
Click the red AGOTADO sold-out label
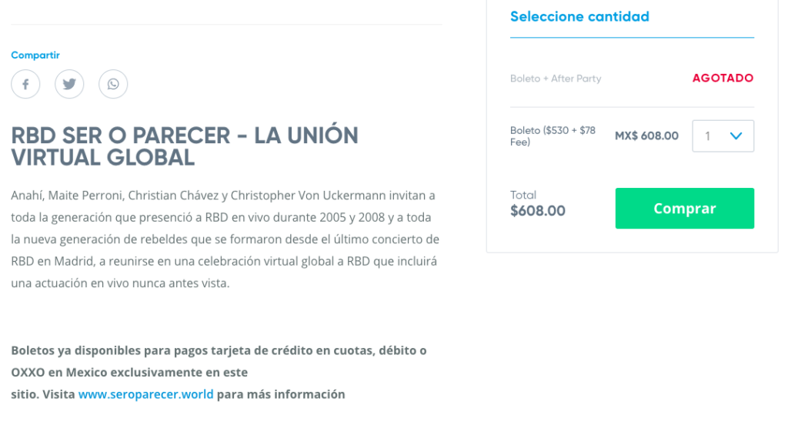(x=723, y=79)
